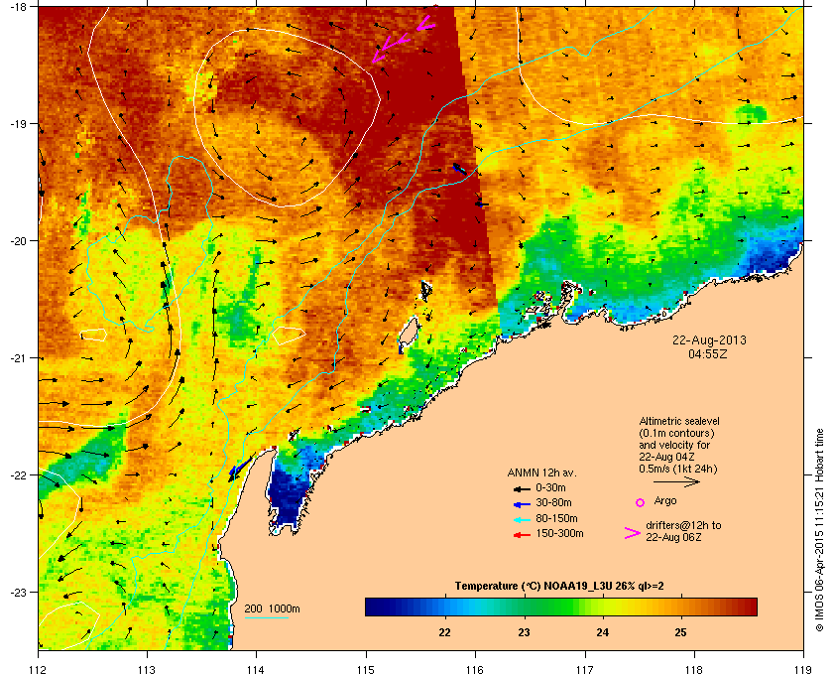Click the longitude label 119
This screenshot has height=675, width=833.
point(802,669)
